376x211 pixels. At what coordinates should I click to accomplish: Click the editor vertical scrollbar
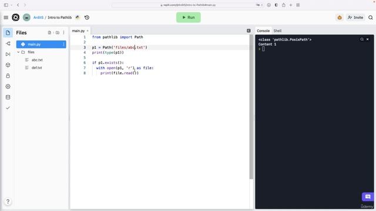click(x=251, y=107)
